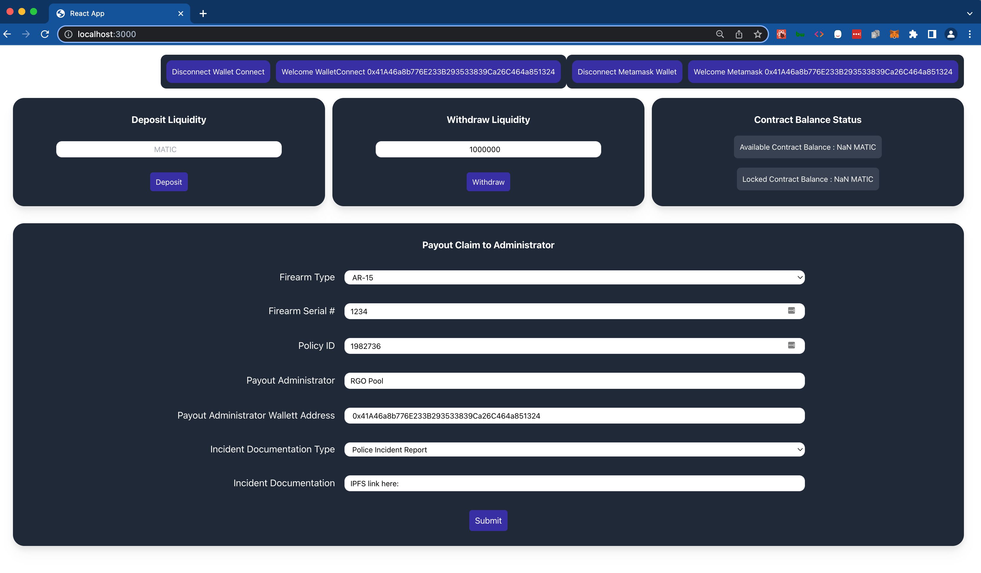Click Locked Contract Balance status
Screen dimensions: 981x573
pyautogui.click(x=807, y=179)
